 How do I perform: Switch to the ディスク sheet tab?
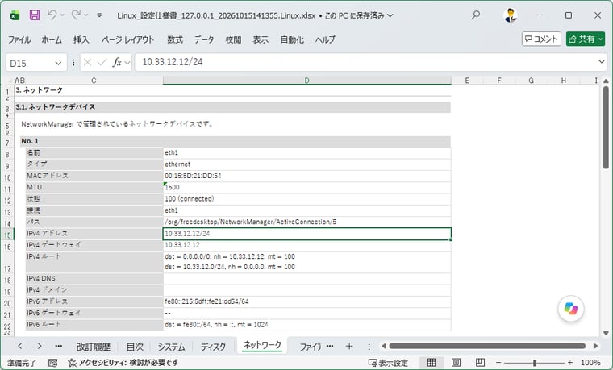pos(213,347)
